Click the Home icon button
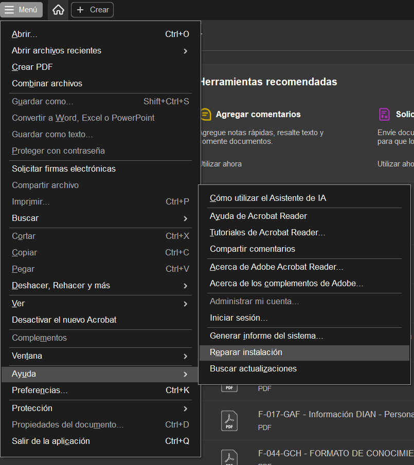Viewport: 414px width, 465px height. tap(58, 10)
